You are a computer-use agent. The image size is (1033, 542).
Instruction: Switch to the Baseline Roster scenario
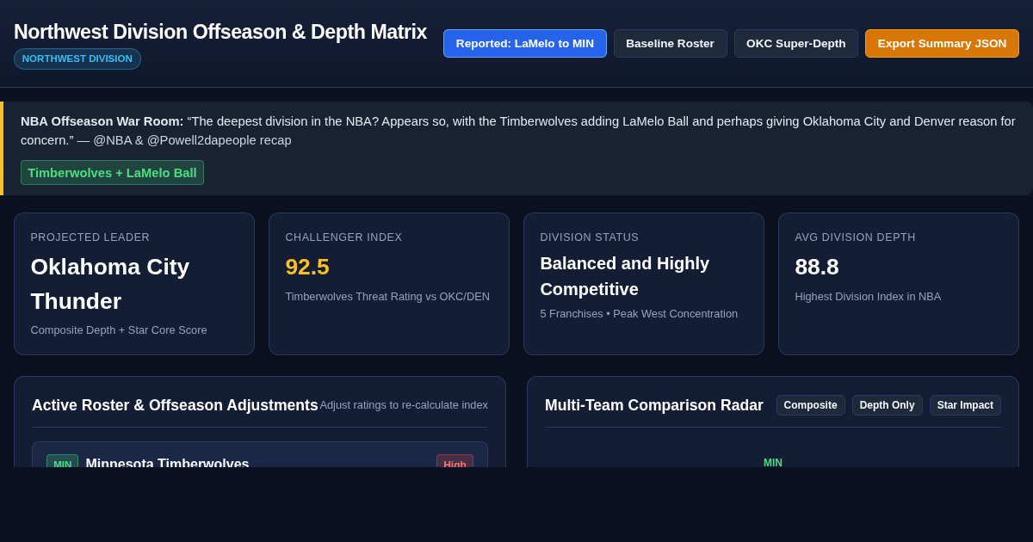pyautogui.click(x=670, y=43)
